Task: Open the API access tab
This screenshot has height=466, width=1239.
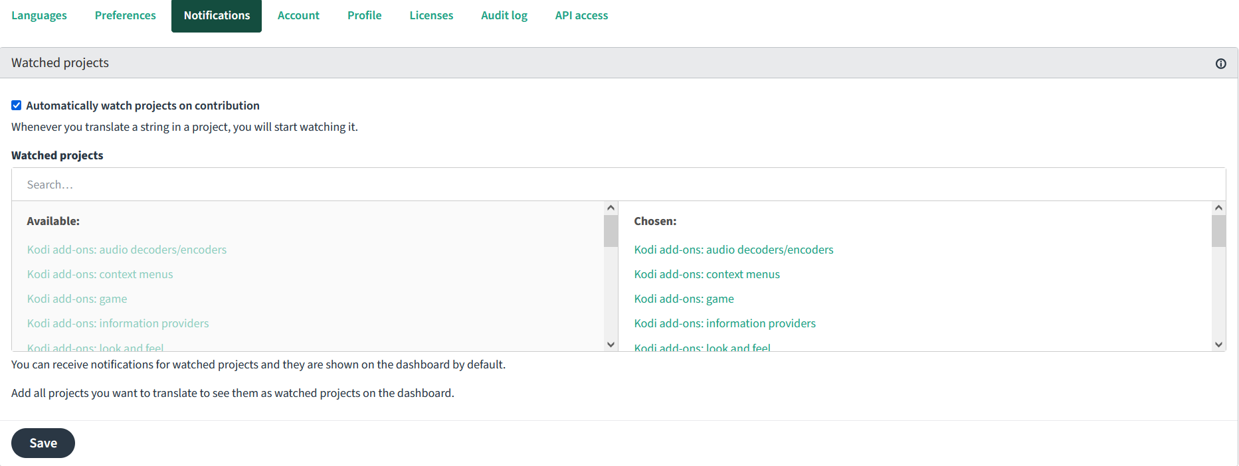Action: [581, 15]
